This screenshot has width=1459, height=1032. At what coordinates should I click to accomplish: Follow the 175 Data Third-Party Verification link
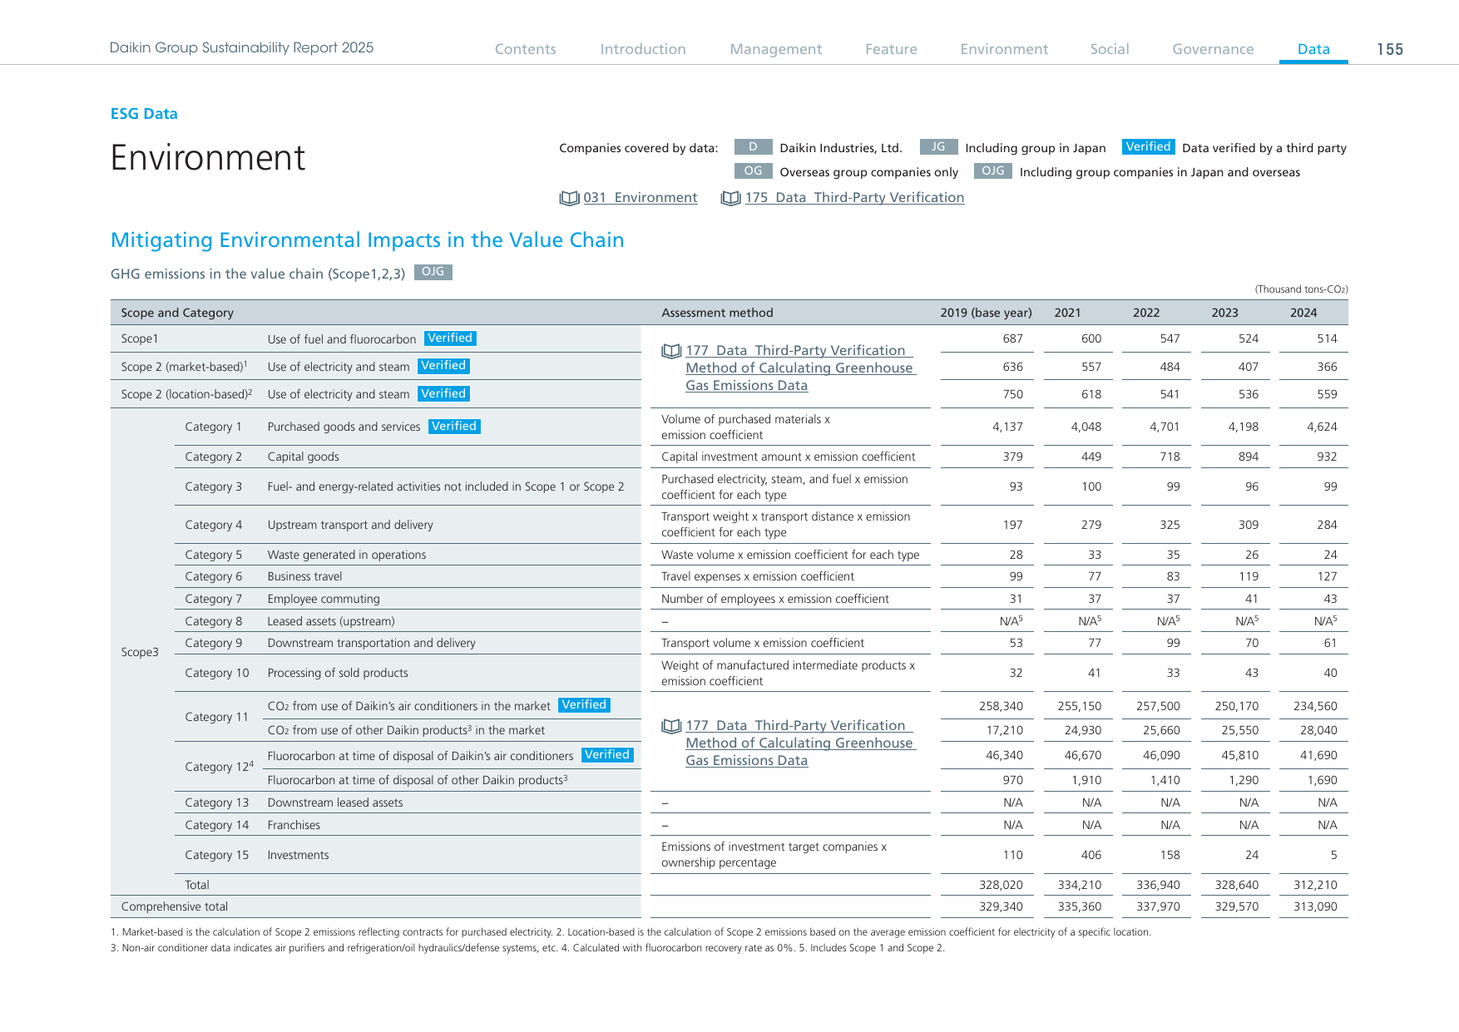tap(854, 198)
